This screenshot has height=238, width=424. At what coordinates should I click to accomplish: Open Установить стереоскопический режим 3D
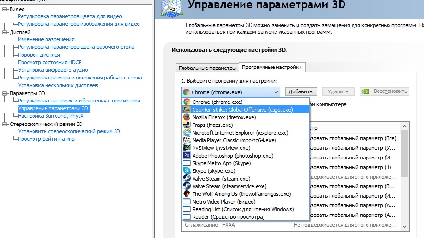click(69, 131)
